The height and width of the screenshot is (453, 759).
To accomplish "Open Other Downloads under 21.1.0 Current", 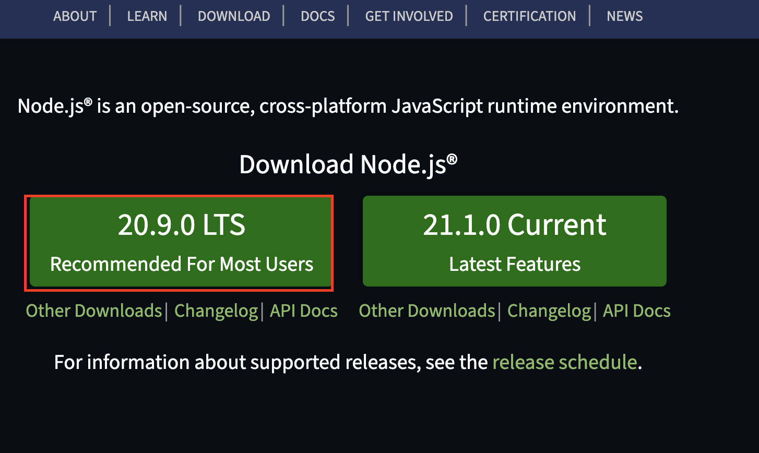I will point(427,311).
